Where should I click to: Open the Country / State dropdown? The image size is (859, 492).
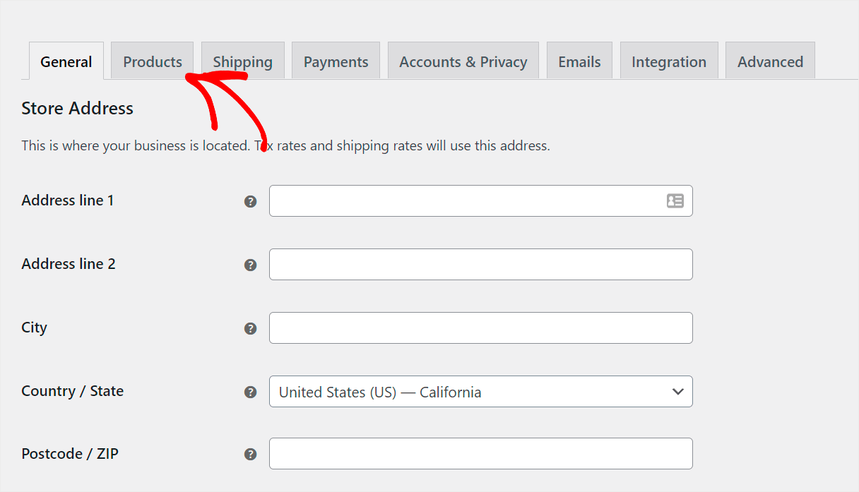coord(480,392)
